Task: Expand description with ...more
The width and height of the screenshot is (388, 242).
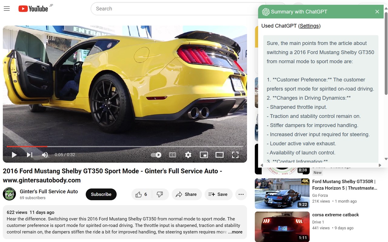Action: [235, 232]
